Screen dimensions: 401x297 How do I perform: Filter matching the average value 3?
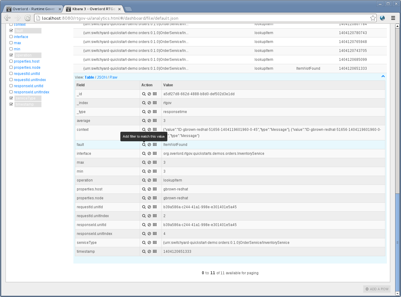(144, 120)
